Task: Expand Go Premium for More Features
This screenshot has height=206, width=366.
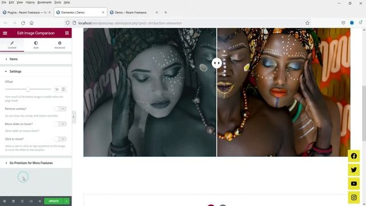Action: 35,163
